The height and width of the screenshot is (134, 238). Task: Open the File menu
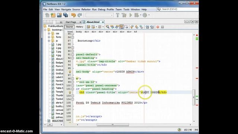click(45, 9)
